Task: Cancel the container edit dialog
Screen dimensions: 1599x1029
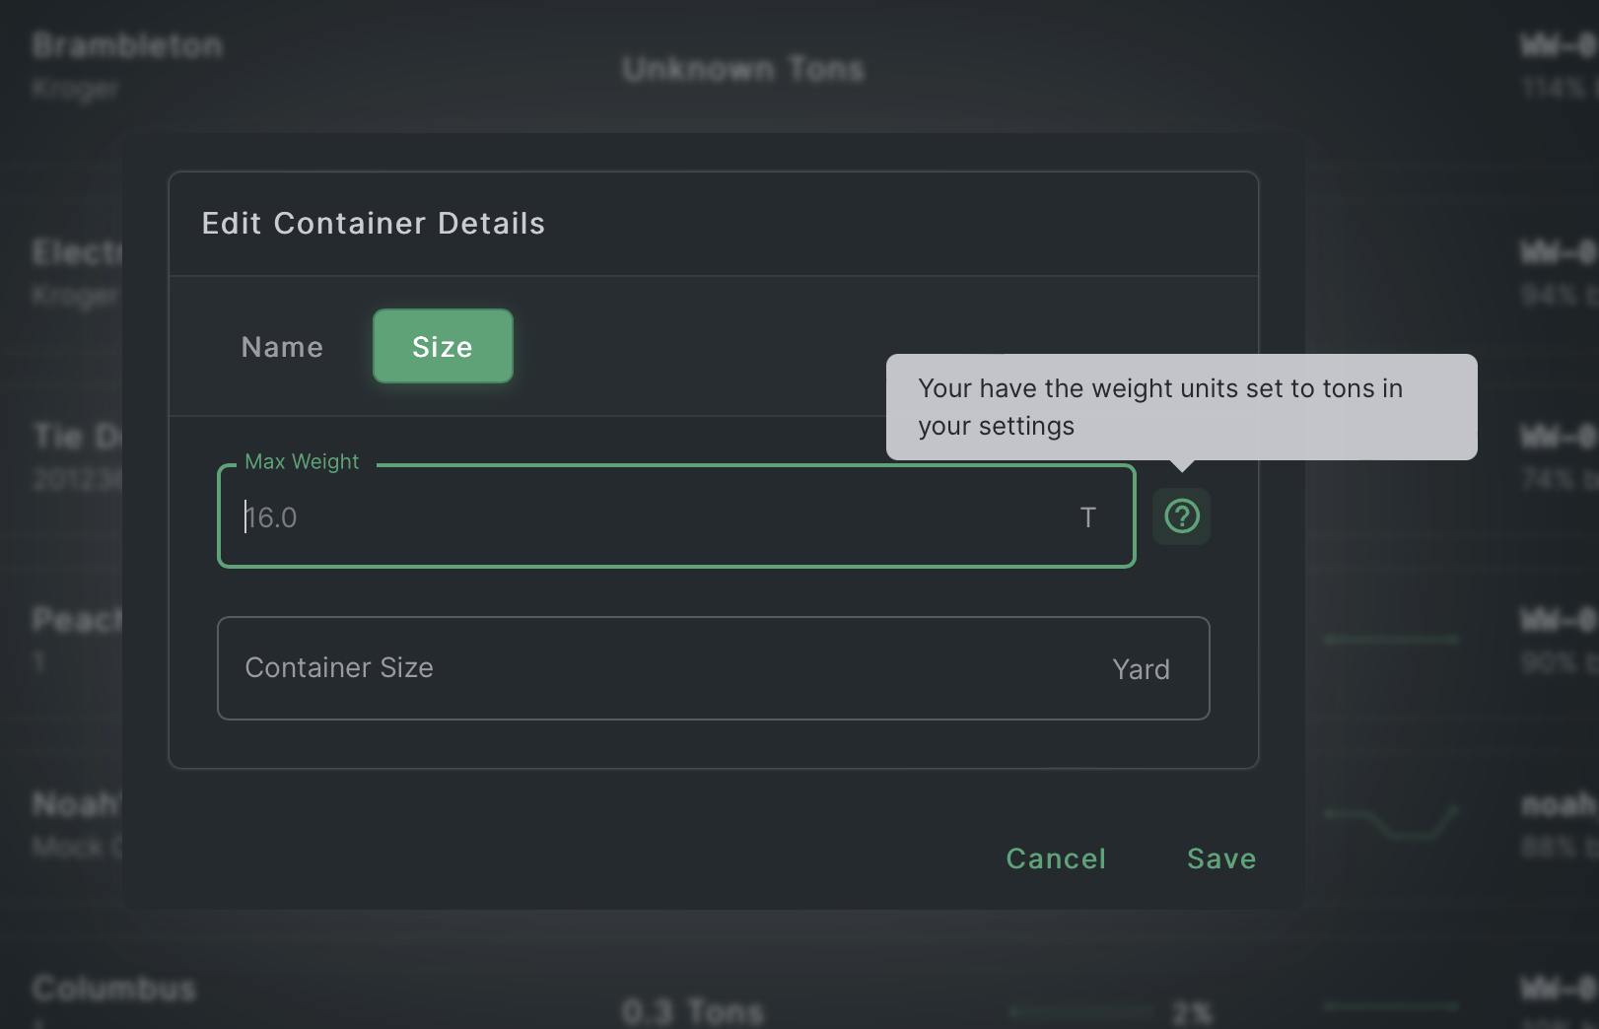Action: point(1055,858)
